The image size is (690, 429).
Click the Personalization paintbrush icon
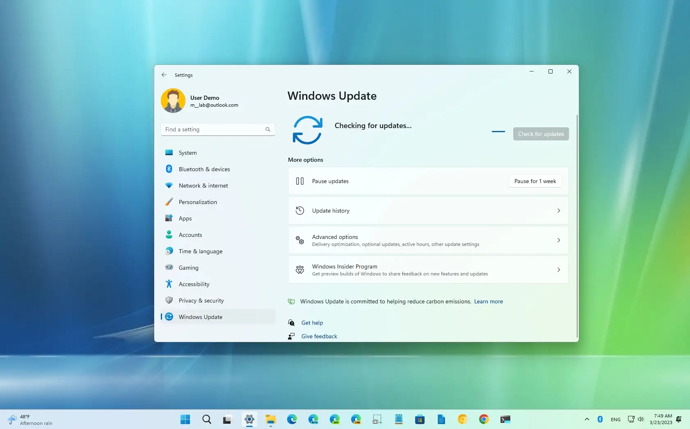click(169, 202)
